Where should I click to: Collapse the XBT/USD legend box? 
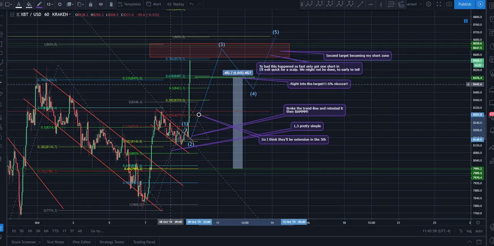tap(12, 14)
